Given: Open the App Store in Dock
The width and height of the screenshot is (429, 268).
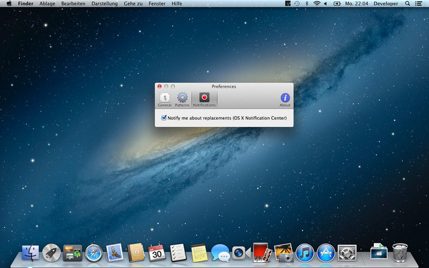Looking at the screenshot, I should coord(326,253).
